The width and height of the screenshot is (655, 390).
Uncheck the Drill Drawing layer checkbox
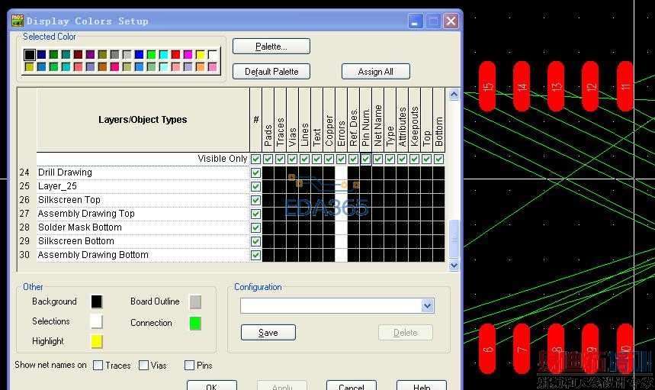click(255, 172)
